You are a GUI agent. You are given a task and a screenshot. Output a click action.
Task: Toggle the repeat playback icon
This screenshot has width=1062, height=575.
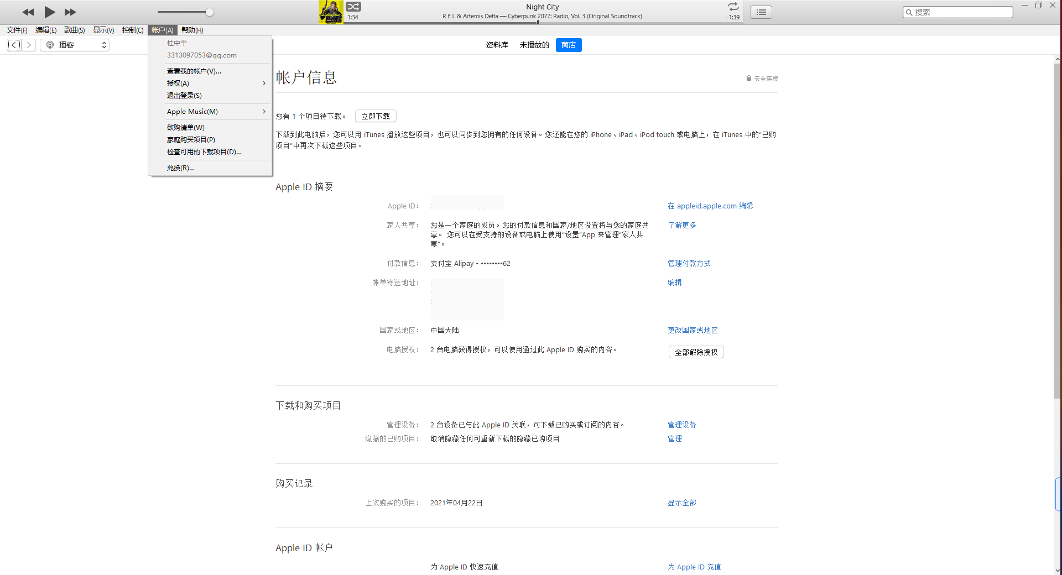click(733, 7)
